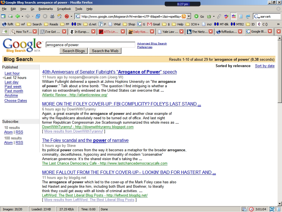Open the dropdown next to the red blocker icon

[x=71, y=16]
